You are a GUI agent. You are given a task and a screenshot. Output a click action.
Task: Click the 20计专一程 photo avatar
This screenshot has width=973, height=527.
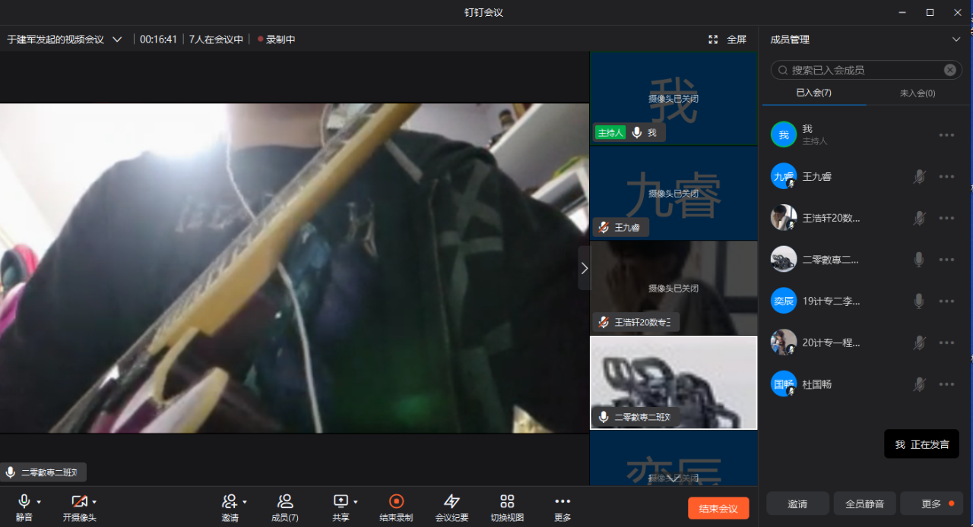(784, 342)
